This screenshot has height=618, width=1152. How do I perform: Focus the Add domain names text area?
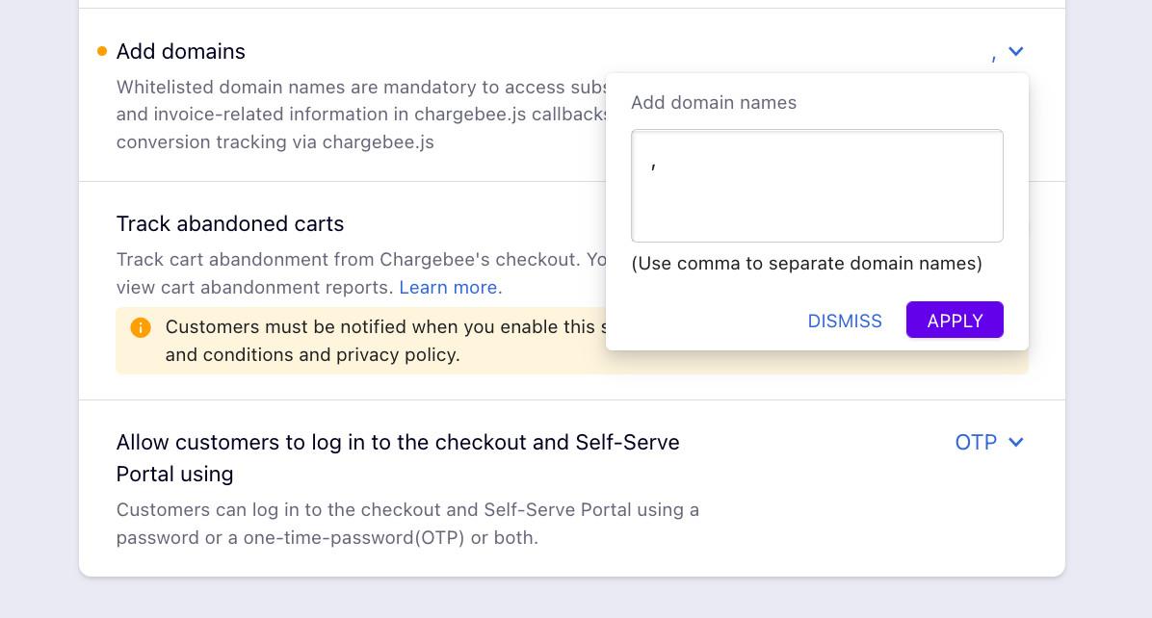(x=817, y=186)
